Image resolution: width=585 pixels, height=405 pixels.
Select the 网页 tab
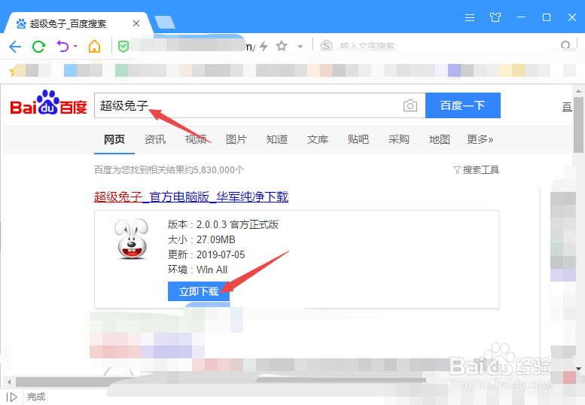click(x=114, y=139)
